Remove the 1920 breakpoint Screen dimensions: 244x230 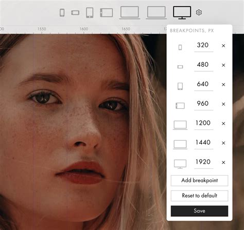click(223, 162)
